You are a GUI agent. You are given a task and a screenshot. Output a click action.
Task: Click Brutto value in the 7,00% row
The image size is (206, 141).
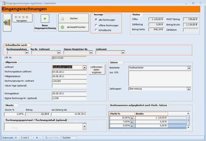(152, 122)
